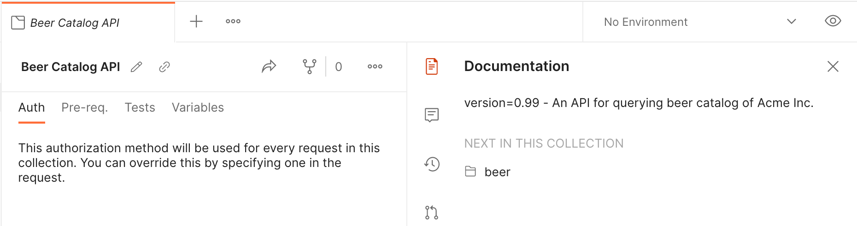Screen dimensions: 857x226
Task: Open the comments sidebar icon
Action: [x=432, y=115]
